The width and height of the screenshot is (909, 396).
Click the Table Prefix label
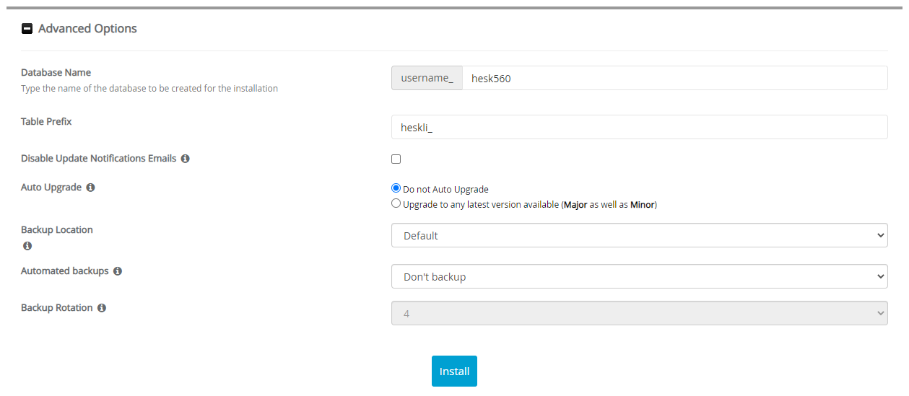click(46, 121)
